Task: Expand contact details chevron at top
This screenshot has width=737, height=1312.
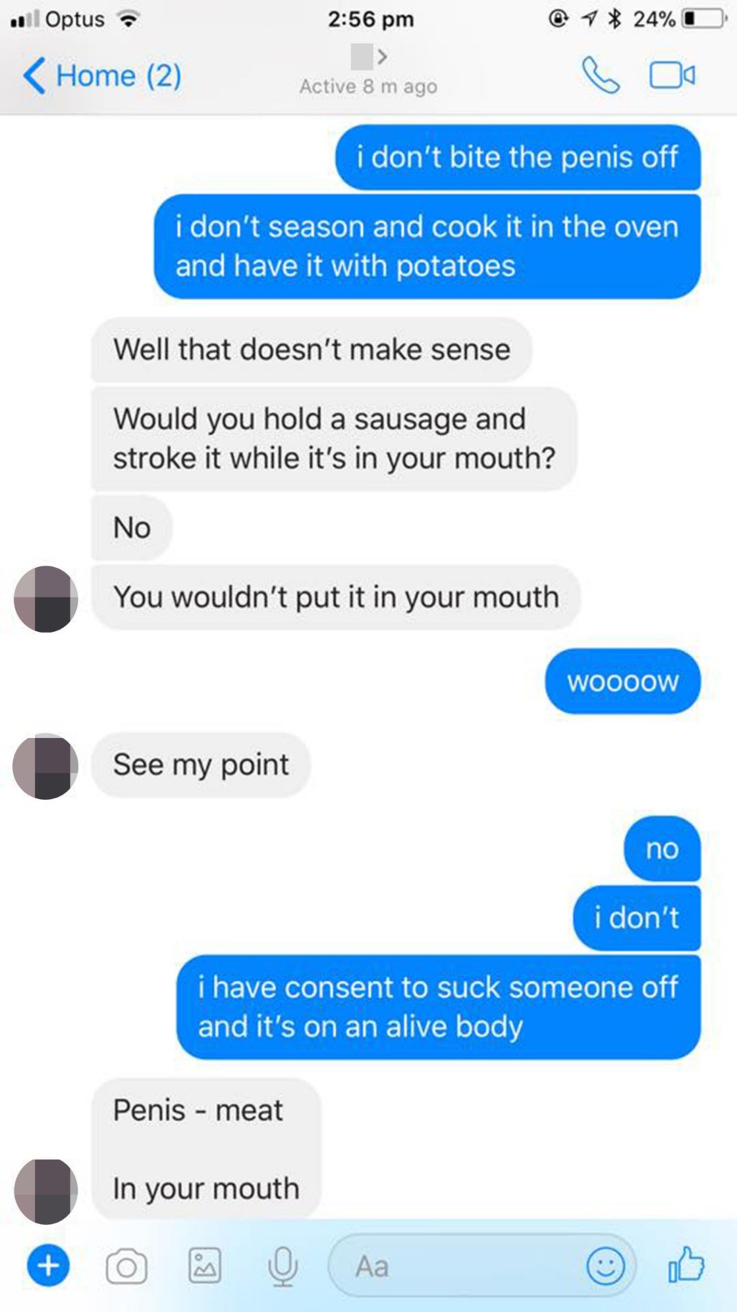Action: pos(382,56)
